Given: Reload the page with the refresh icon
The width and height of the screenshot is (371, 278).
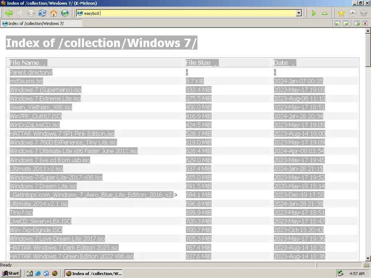Looking at the screenshot, I should click(x=42, y=13).
